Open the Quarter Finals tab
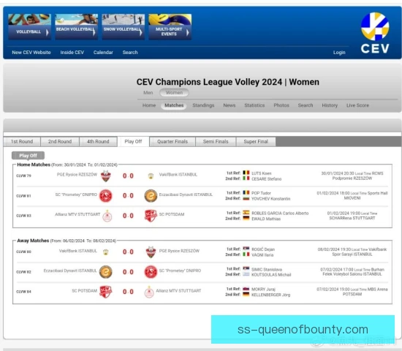402x351 pixels. point(172,142)
